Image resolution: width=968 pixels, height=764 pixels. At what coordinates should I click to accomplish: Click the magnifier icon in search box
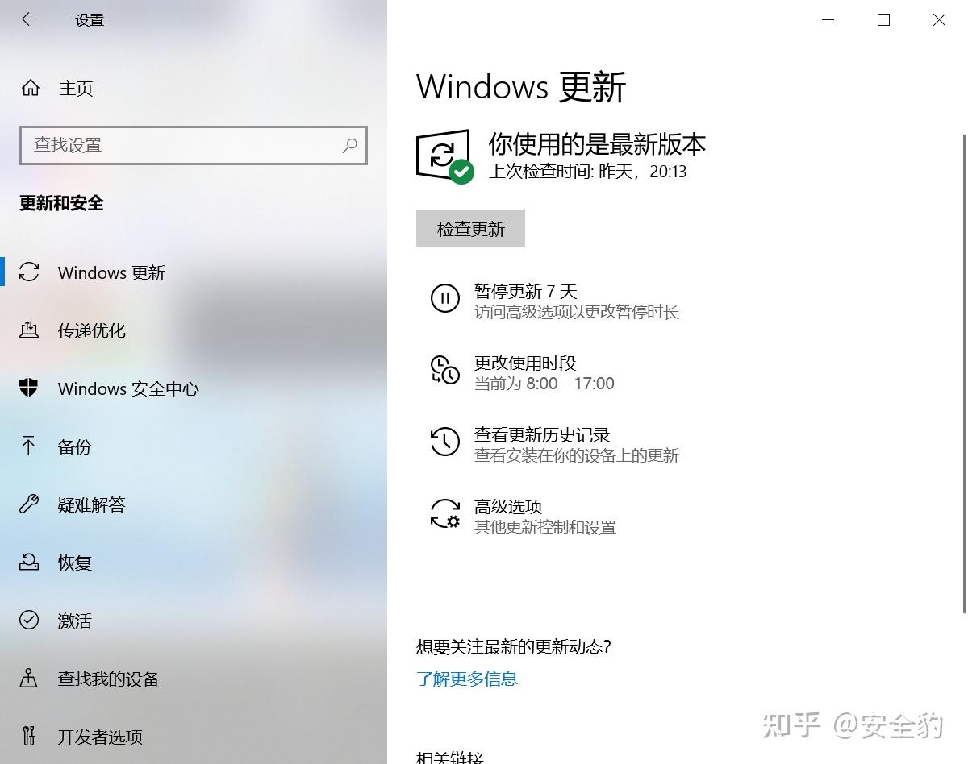[x=349, y=146]
